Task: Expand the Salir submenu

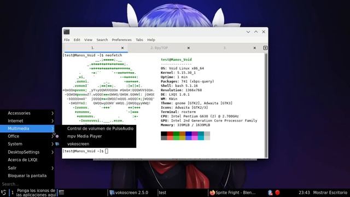Action: (x=27, y=168)
